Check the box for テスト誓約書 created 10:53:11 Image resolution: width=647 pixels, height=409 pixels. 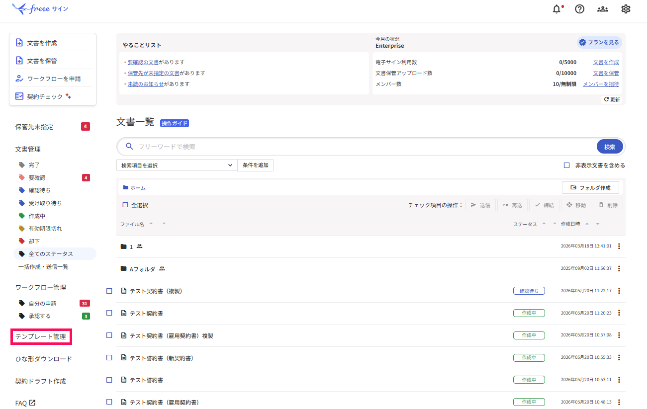click(109, 380)
